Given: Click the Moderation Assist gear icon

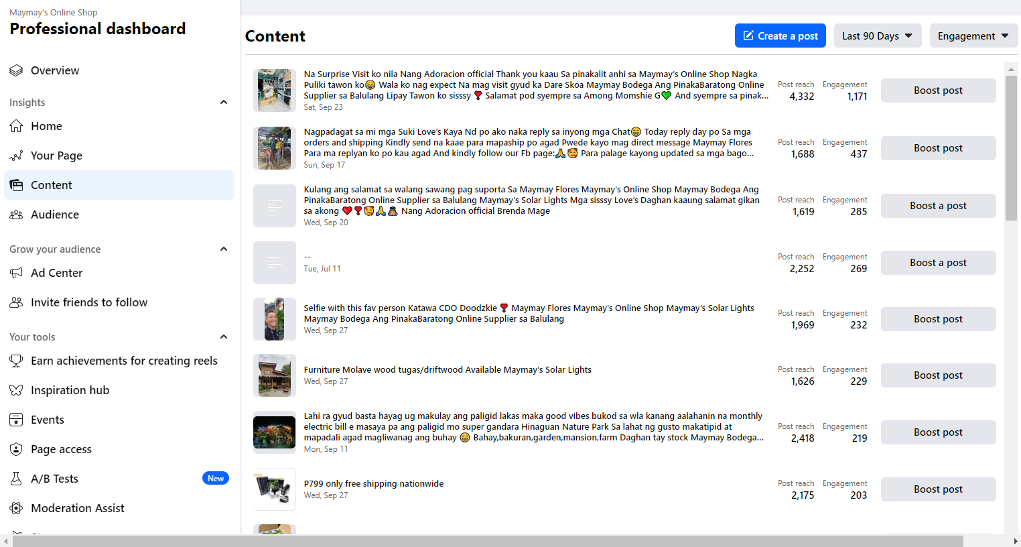Looking at the screenshot, I should [x=16, y=508].
